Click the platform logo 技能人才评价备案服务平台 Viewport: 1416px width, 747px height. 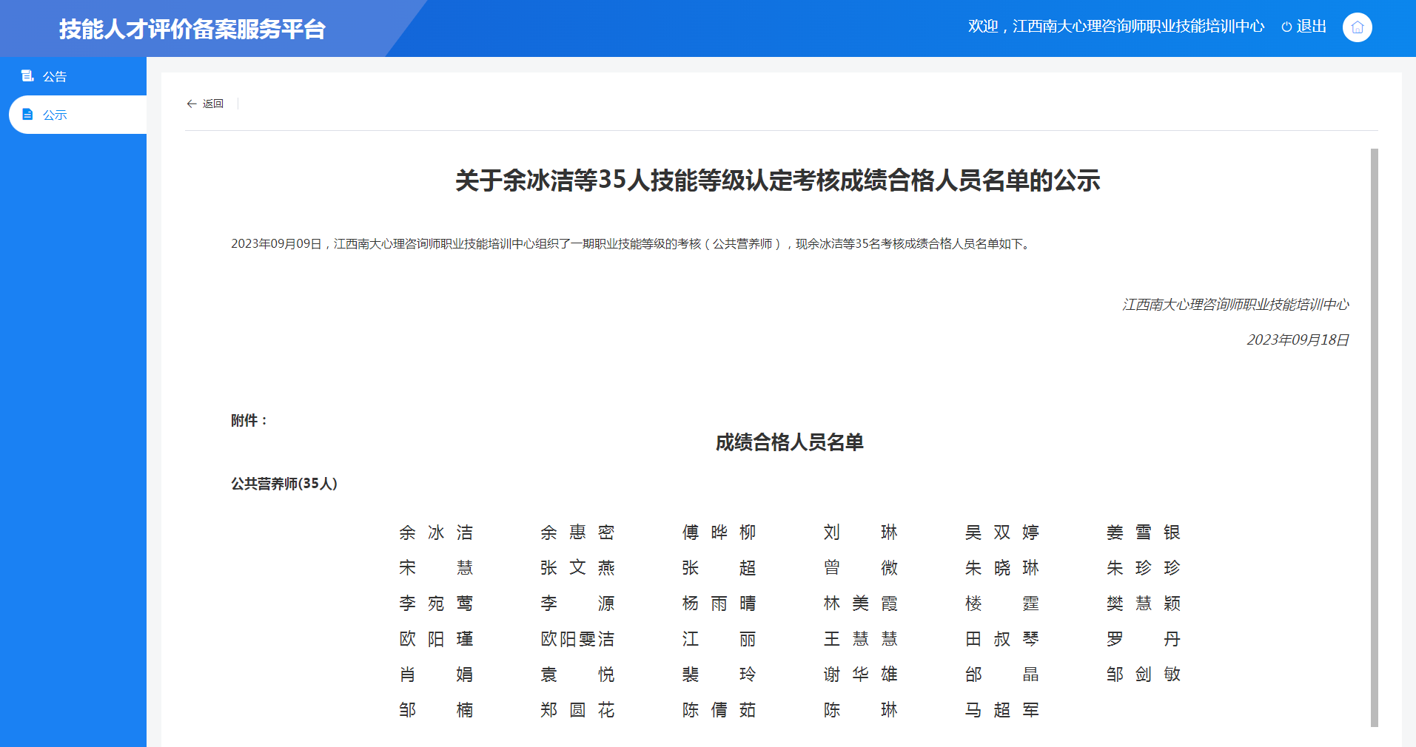point(193,30)
